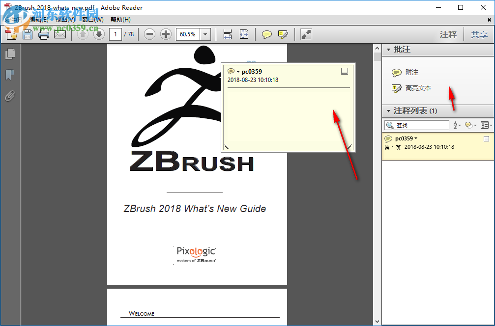Go to next page with down arrow

99,34
